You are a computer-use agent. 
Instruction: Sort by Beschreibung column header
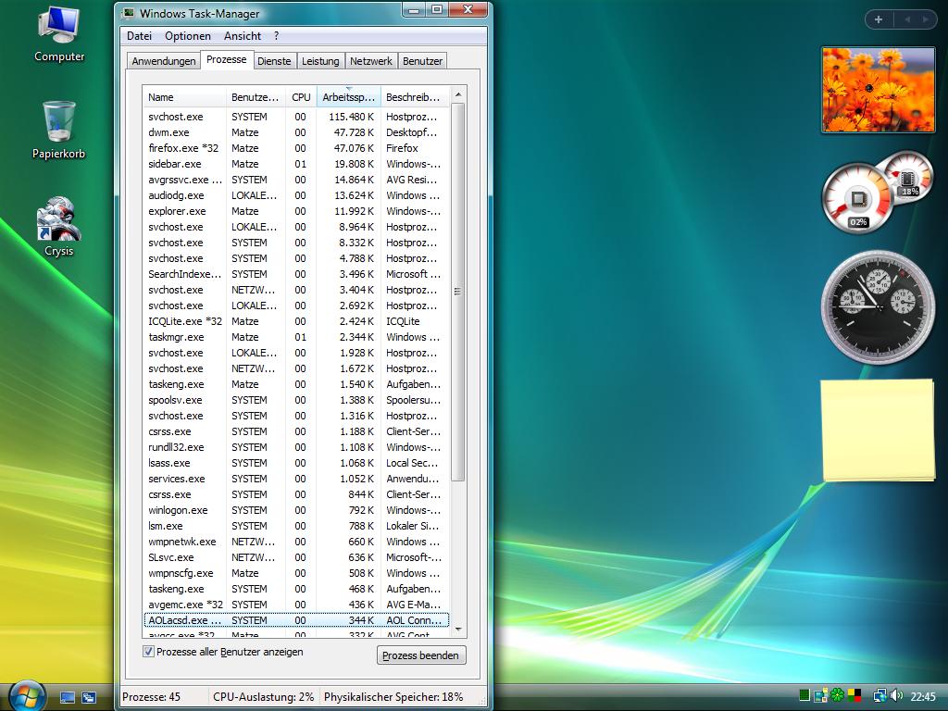pos(414,96)
